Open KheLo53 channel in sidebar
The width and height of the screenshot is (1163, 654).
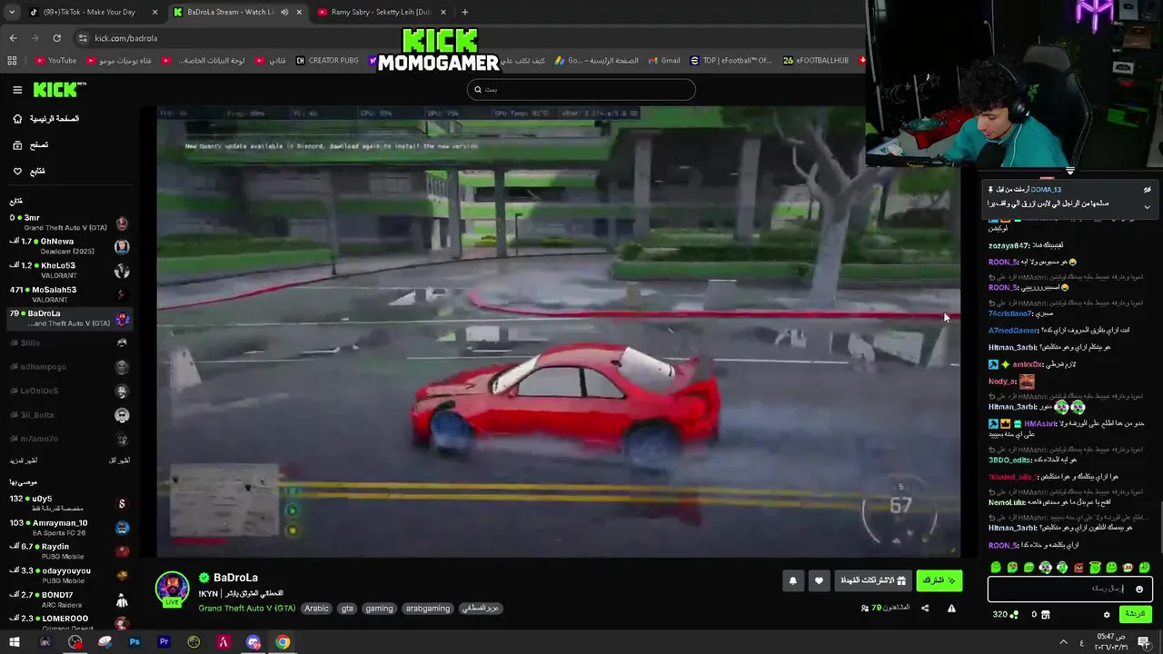point(69,271)
